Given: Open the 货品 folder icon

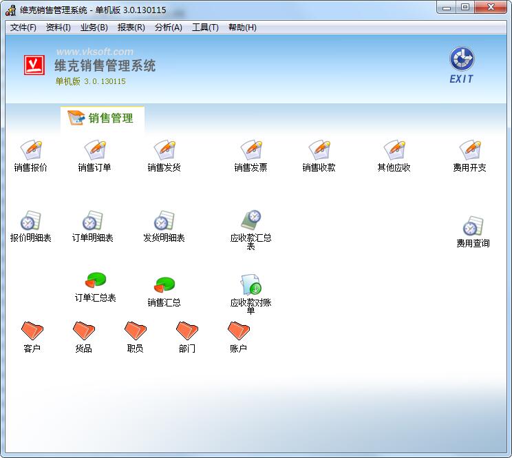Looking at the screenshot, I should click(83, 331).
